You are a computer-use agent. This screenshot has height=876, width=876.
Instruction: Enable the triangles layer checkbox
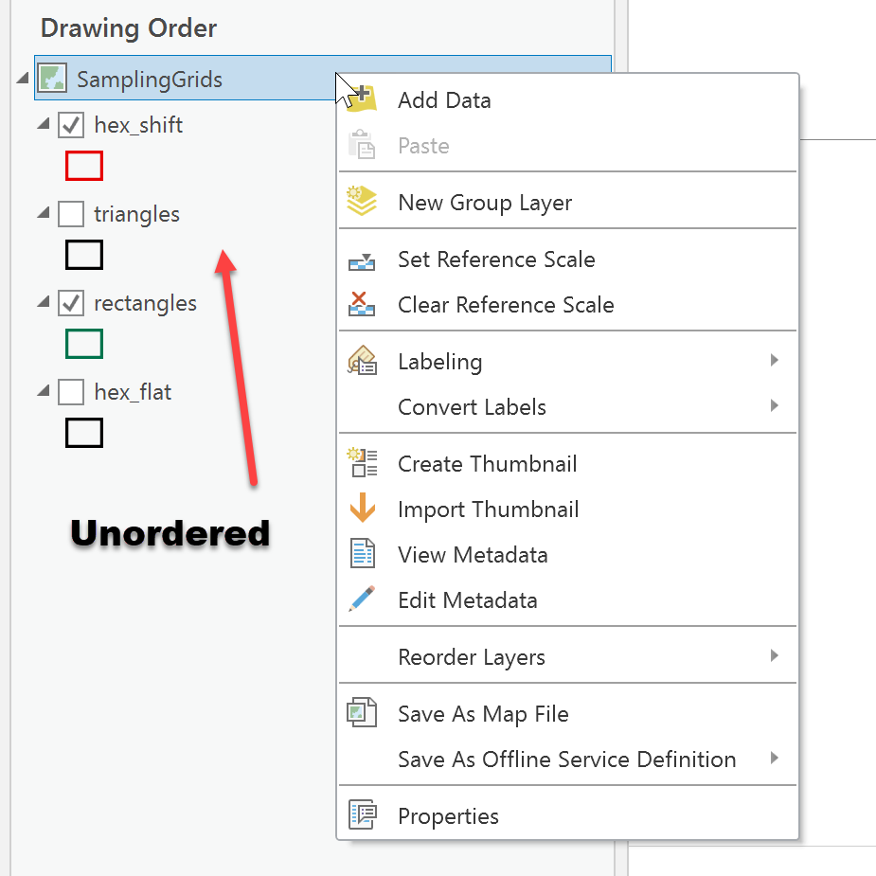click(x=71, y=213)
